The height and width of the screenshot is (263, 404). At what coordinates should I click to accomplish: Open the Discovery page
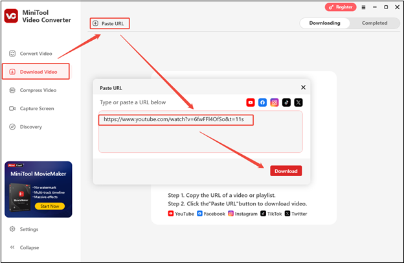pyautogui.click(x=25, y=127)
